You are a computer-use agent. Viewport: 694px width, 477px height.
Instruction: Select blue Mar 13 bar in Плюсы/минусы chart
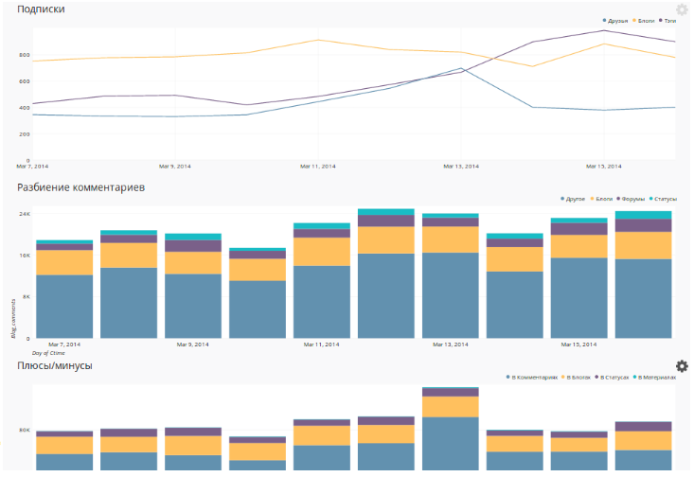pyautogui.click(x=450, y=443)
